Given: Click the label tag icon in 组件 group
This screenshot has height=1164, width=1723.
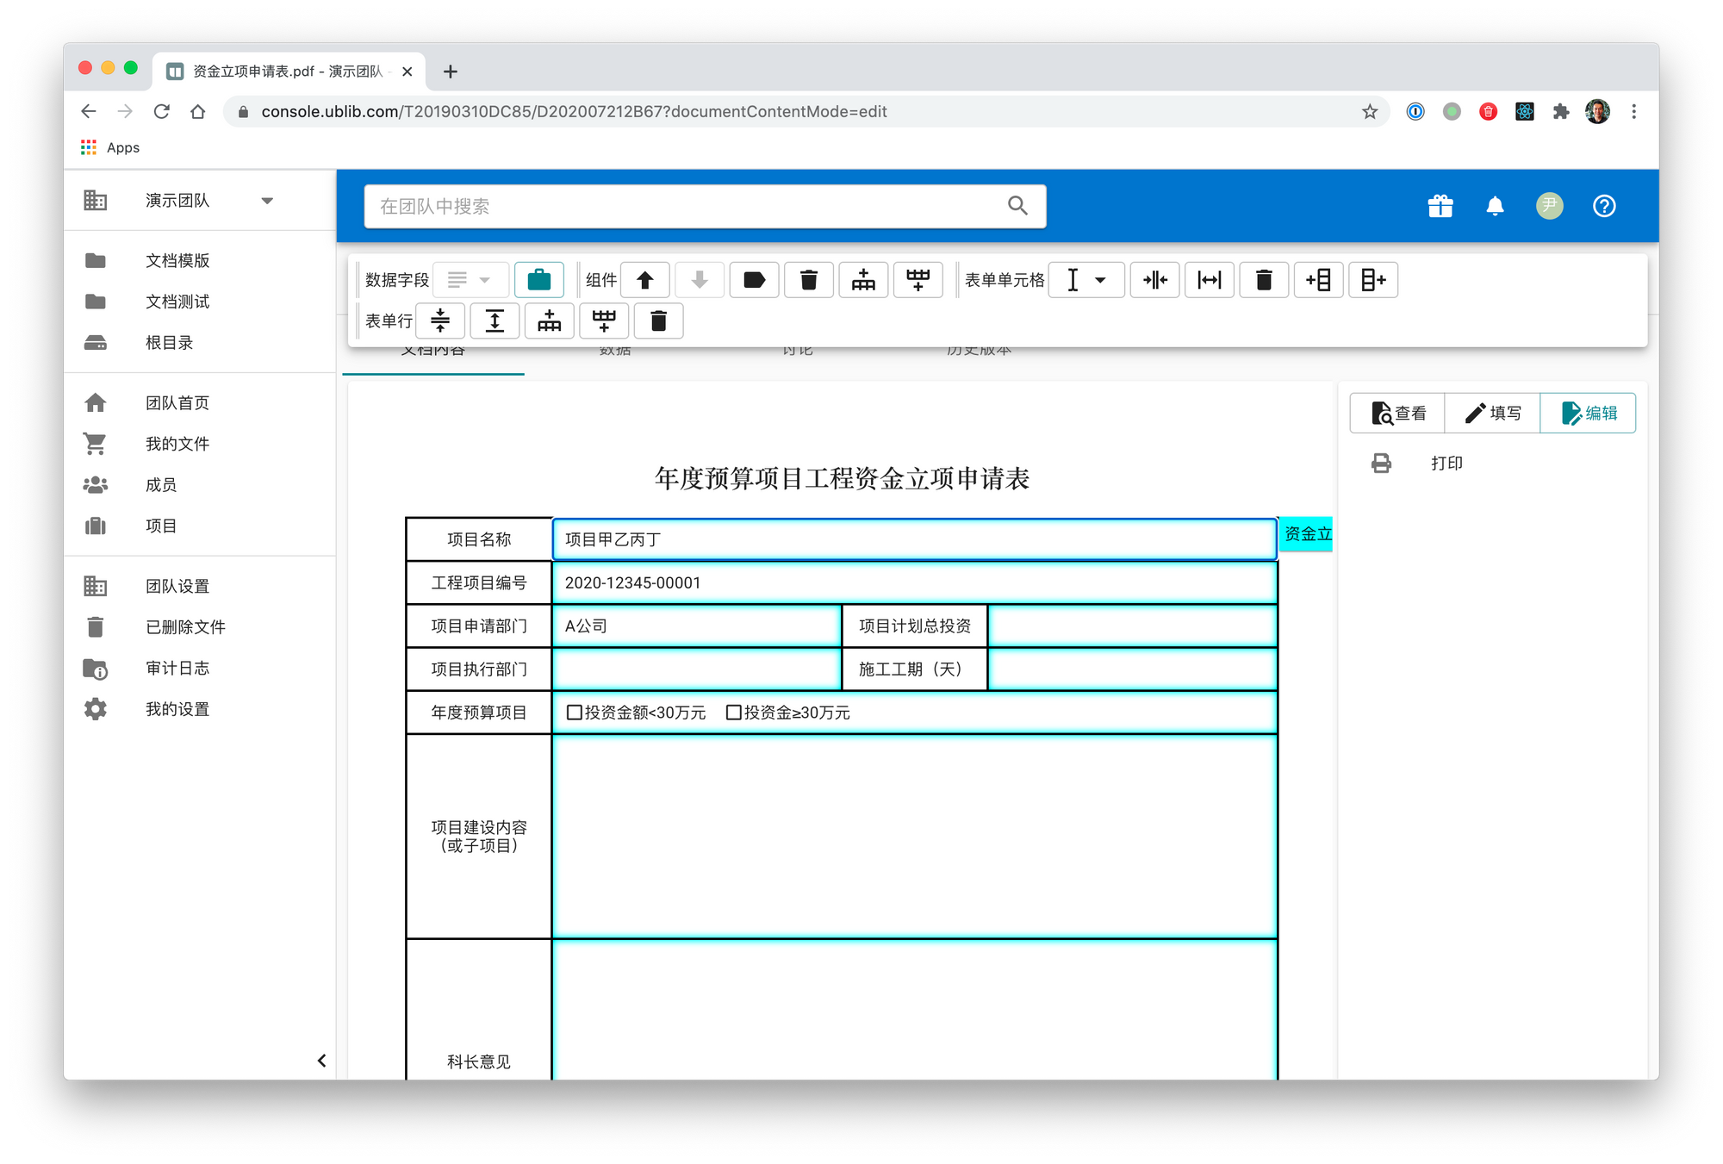Looking at the screenshot, I should tap(754, 280).
